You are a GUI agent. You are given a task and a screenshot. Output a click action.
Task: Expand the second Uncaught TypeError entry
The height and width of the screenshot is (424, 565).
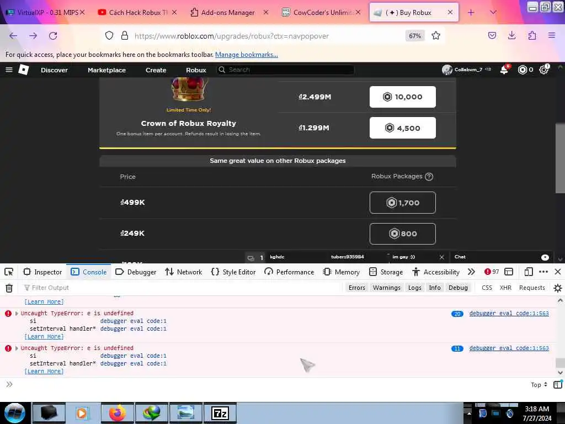click(x=17, y=348)
